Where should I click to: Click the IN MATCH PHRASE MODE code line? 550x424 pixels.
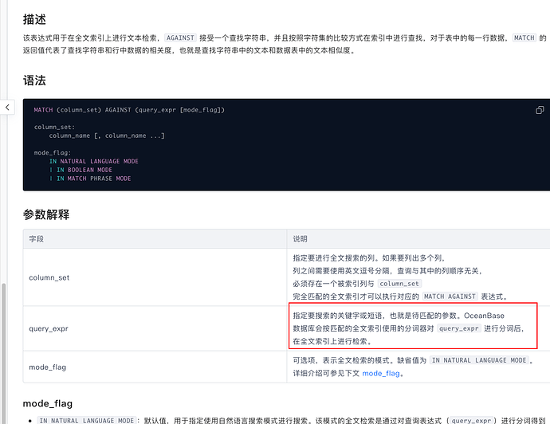pos(92,179)
